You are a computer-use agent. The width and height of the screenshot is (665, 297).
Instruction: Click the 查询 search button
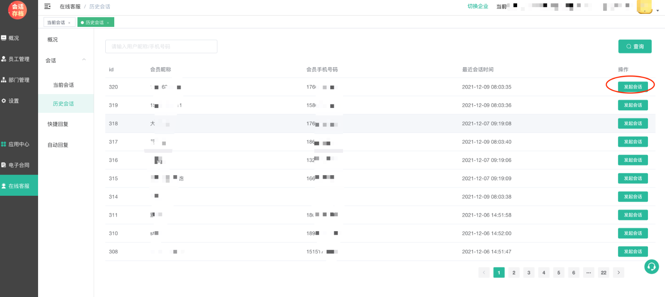pyautogui.click(x=635, y=47)
